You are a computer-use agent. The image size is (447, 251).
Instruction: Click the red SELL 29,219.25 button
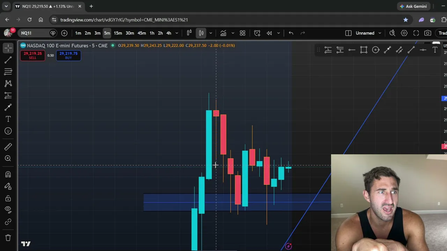pyautogui.click(x=32, y=55)
